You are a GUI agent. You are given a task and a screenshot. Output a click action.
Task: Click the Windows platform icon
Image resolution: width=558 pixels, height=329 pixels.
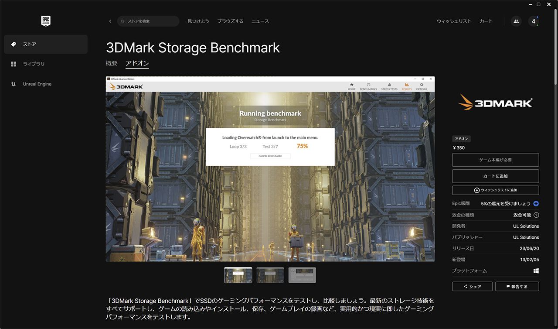(536, 271)
